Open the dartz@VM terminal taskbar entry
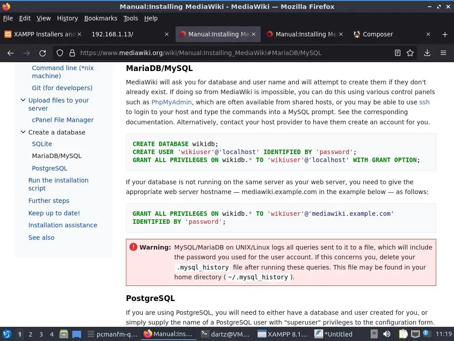This screenshot has height=341, width=454. click(226, 334)
